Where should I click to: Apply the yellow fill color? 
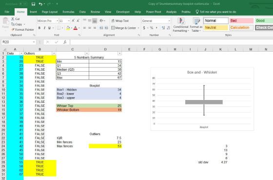pyautogui.click(x=68, y=28)
